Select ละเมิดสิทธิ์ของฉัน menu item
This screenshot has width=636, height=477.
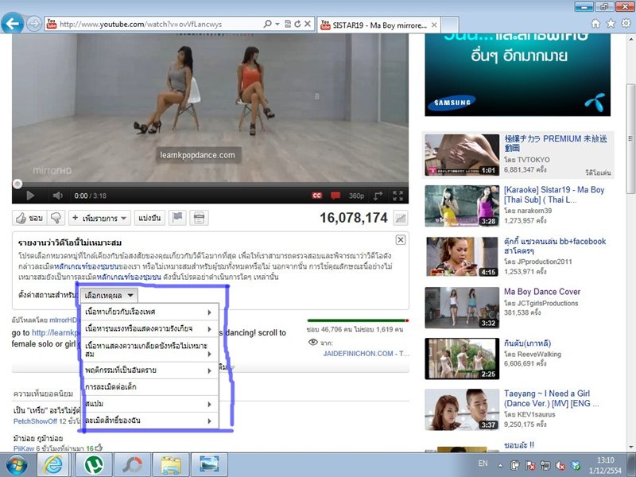[149, 421]
